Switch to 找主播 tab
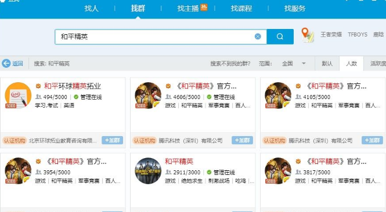This screenshot has width=386, height=212. coord(188,9)
